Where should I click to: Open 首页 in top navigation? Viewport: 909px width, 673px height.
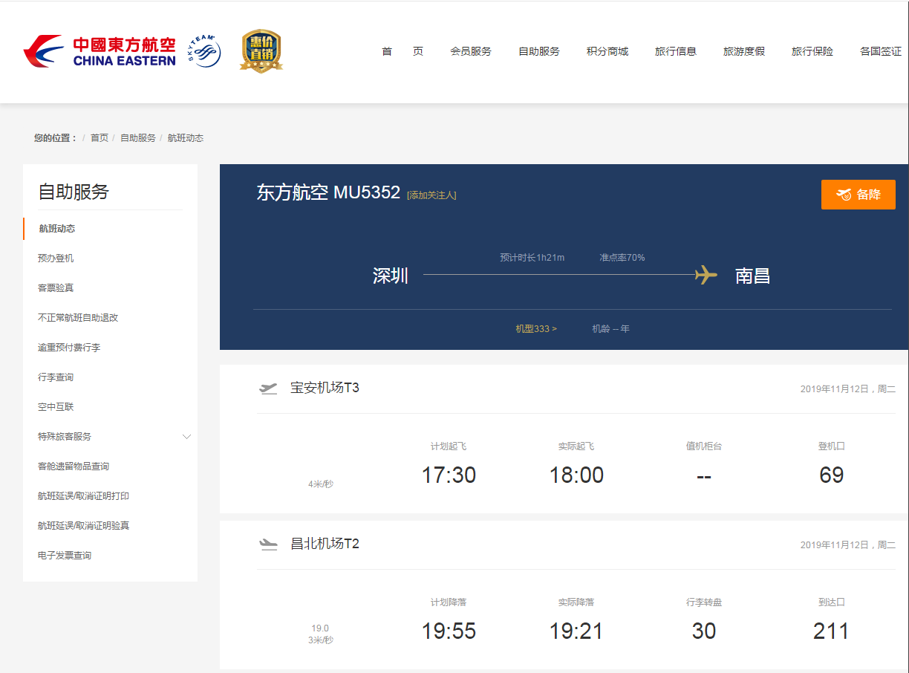pos(403,51)
